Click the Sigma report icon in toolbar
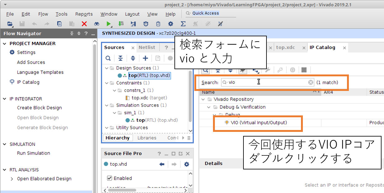The width and height of the screenshot is (384, 193). tap(183, 24)
